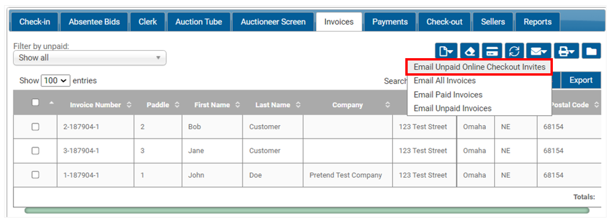Open the Absentee Bids tab
The height and width of the screenshot is (224, 610).
94,22
